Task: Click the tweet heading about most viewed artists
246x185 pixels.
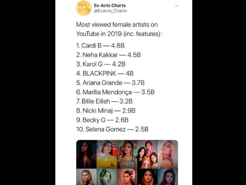Action: pos(119,29)
